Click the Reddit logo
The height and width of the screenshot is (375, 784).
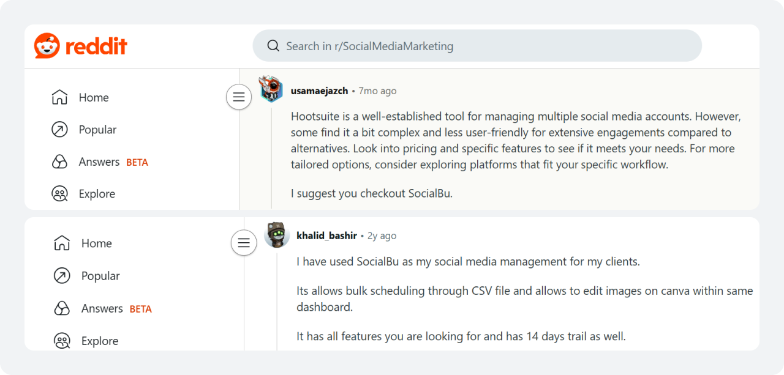[81, 46]
